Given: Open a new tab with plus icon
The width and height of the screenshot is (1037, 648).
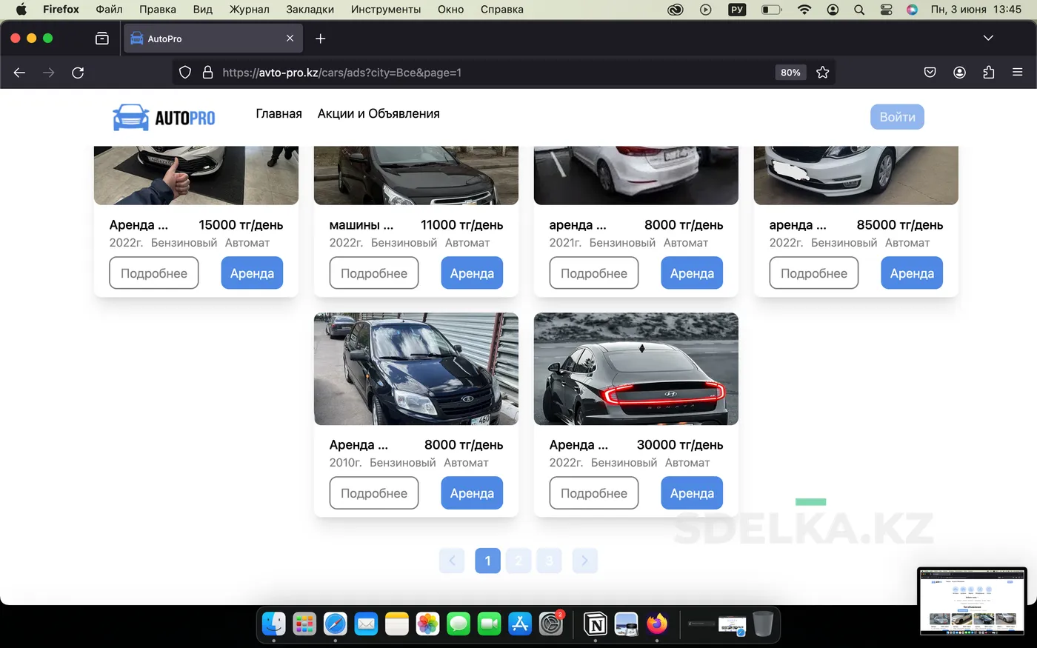Looking at the screenshot, I should tap(320, 39).
